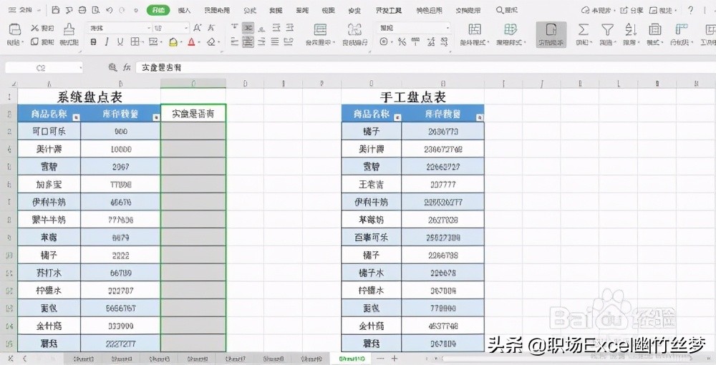Click the Search button in the ribbon bar

(x=507, y=10)
